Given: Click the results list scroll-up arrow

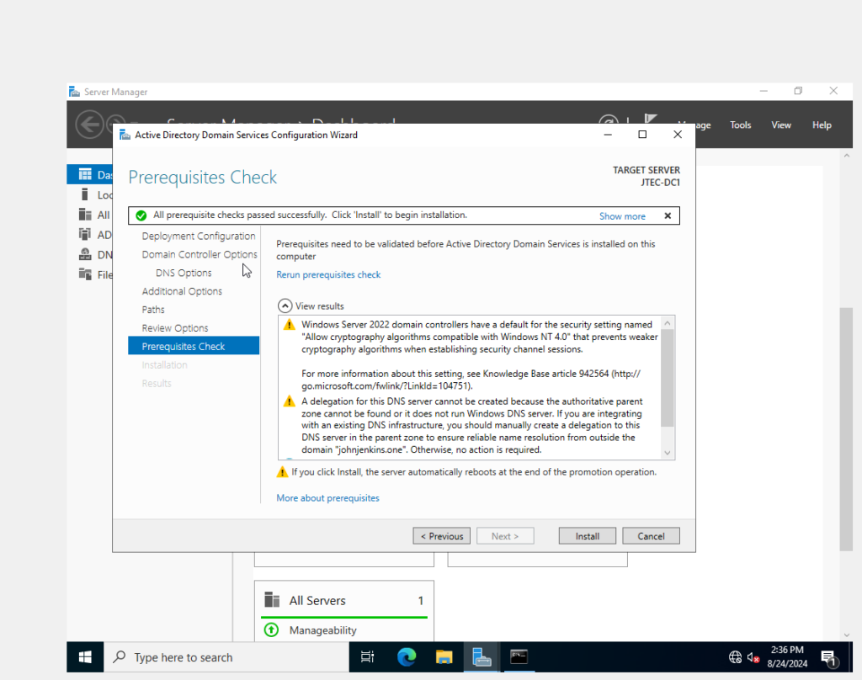Looking at the screenshot, I should [x=668, y=323].
